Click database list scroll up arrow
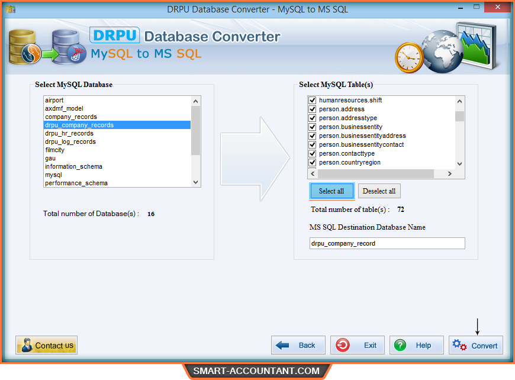Screen dimensions: 515x380 [x=196, y=101]
